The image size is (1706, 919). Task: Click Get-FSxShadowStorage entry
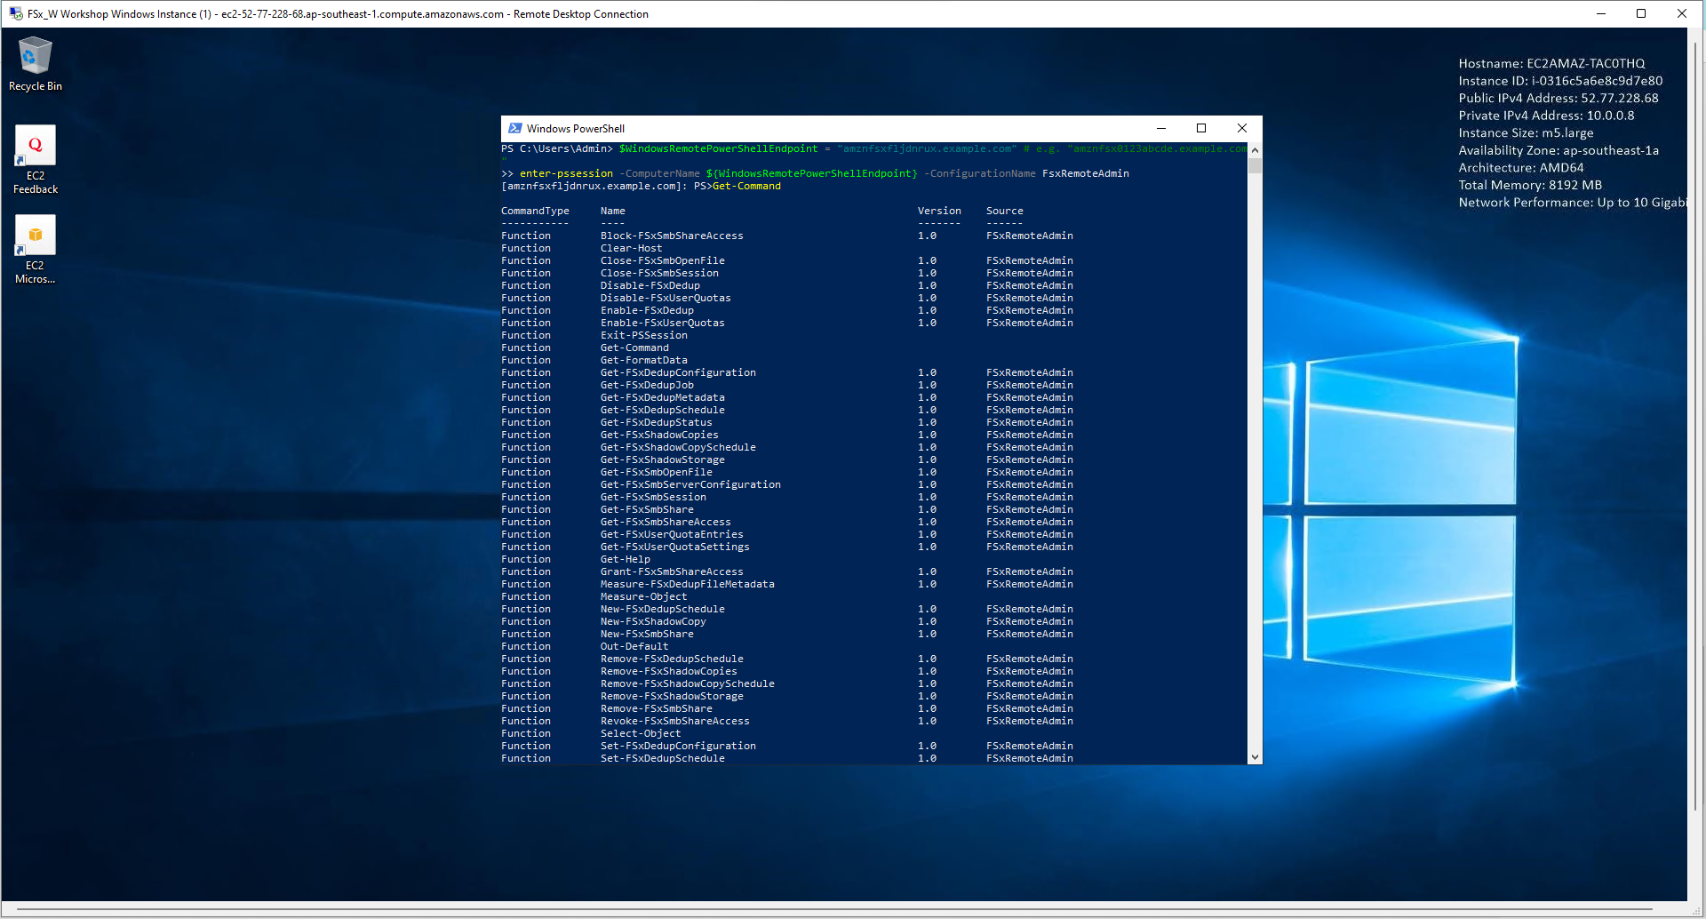click(x=663, y=459)
